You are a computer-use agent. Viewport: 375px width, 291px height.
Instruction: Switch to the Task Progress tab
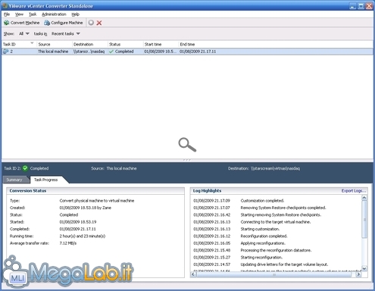[x=46, y=180]
